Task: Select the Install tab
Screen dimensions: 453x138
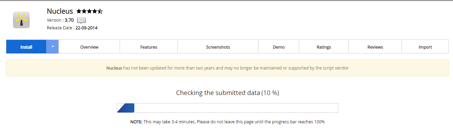Action: (26, 46)
